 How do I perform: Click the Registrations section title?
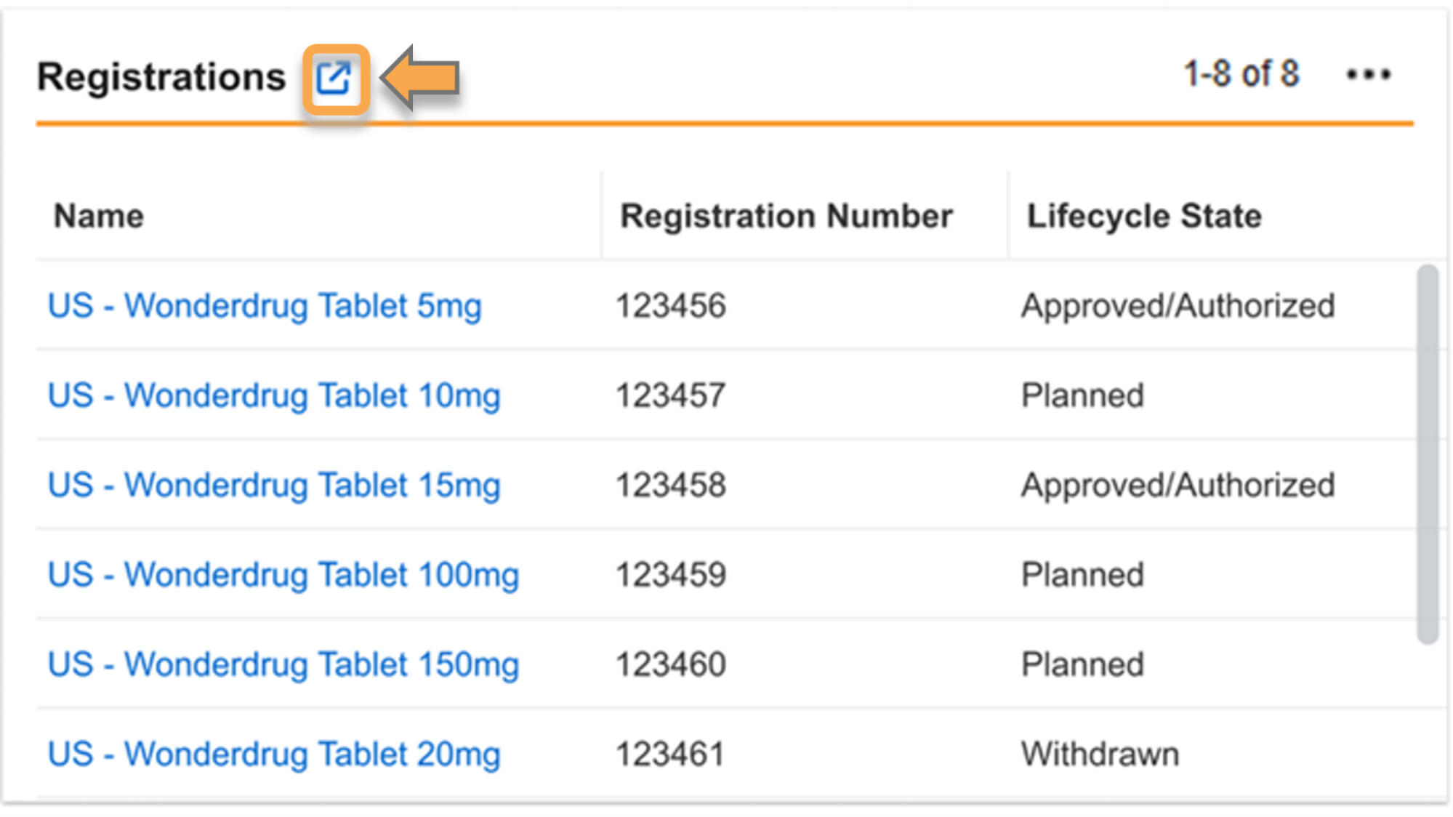(x=161, y=77)
